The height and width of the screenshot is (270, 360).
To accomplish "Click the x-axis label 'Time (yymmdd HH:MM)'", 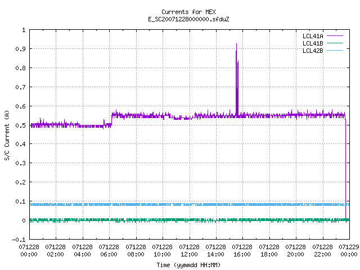I will (188, 265).
